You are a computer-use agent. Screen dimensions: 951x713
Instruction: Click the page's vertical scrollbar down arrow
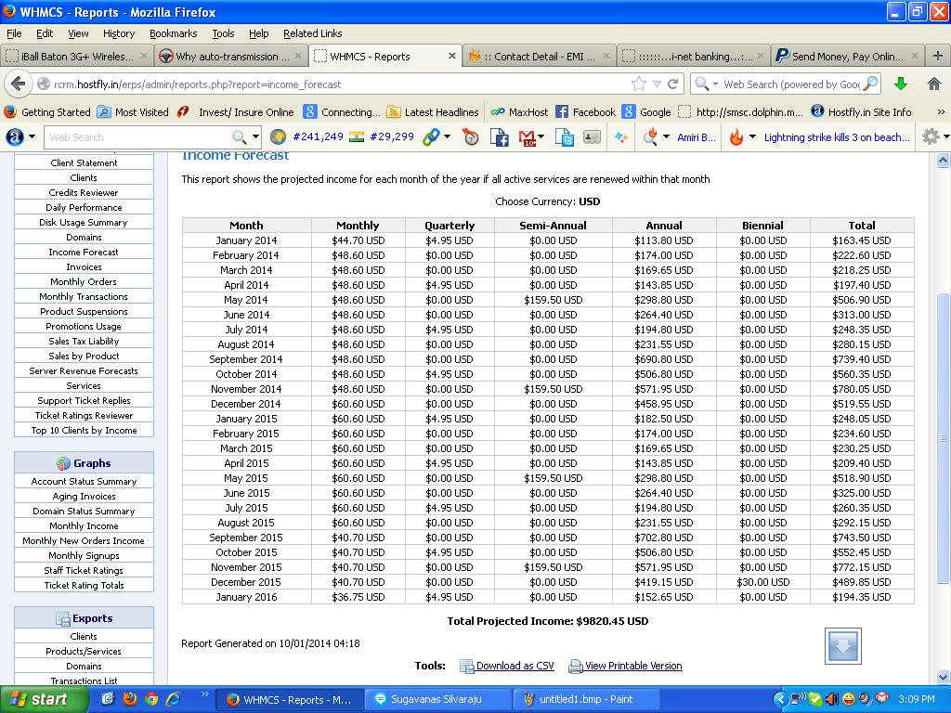944,677
